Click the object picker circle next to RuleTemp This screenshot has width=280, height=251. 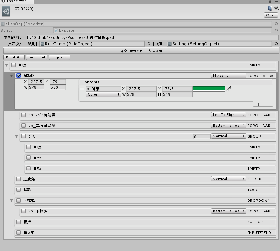[x=149, y=44]
